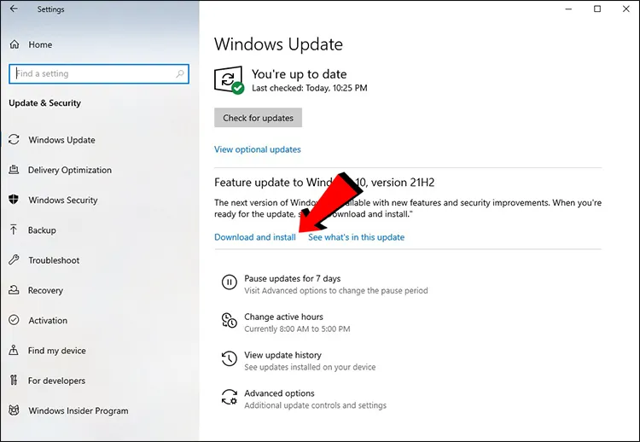Click the Windows Insider Program cat icon
The height and width of the screenshot is (442, 640).
pyautogui.click(x=14, y=410)
